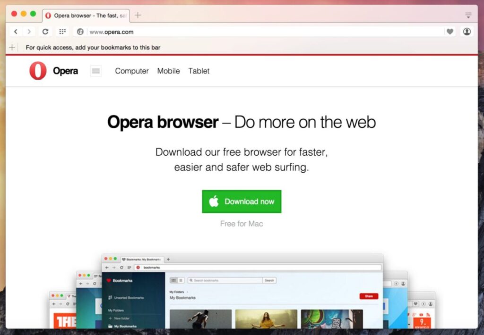484x335 pixels.
Task: Click green fullscreen window button
Action: pyautogui.click(x=33, y=14)
